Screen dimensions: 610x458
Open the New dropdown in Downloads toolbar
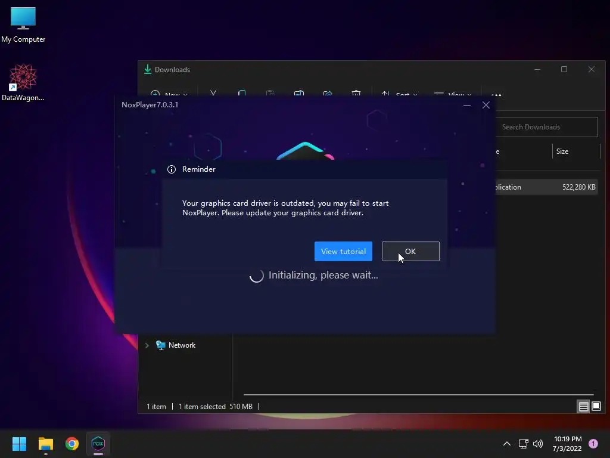pos(169,94)
